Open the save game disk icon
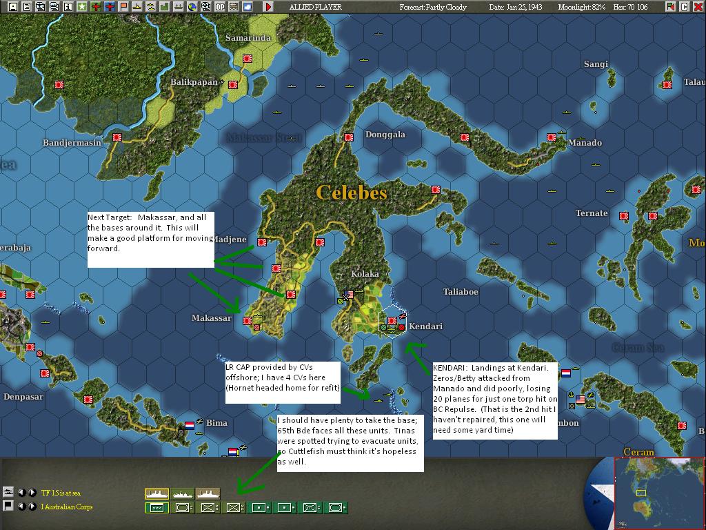 coord(13,6)
